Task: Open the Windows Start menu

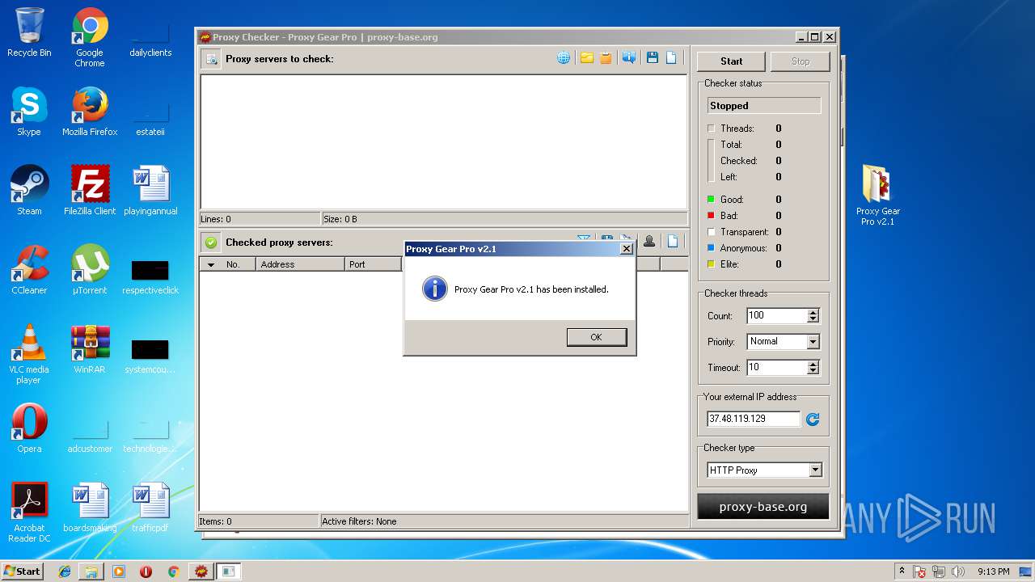Action: point(22,571)
